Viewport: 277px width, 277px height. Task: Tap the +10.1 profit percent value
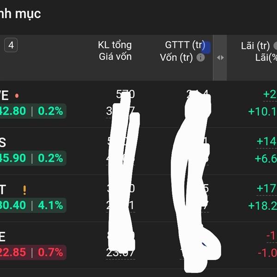coord(262,112)
